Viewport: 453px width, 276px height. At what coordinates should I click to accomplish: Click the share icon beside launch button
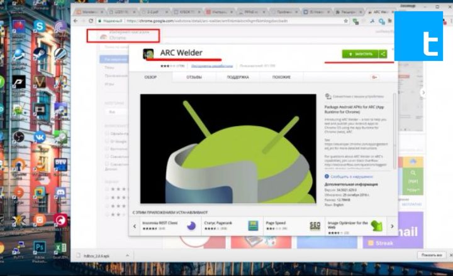pos(383,54)
